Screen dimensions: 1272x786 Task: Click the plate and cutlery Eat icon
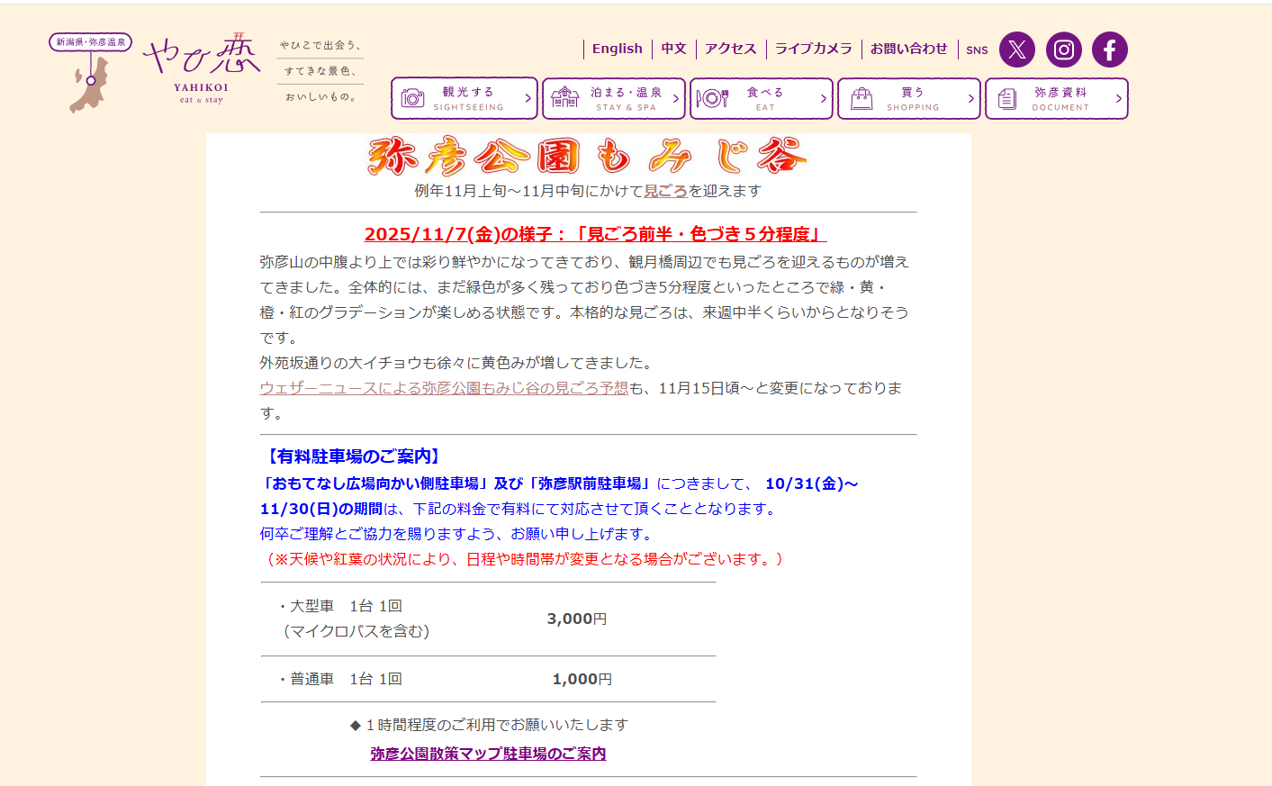tap(712, 98)
